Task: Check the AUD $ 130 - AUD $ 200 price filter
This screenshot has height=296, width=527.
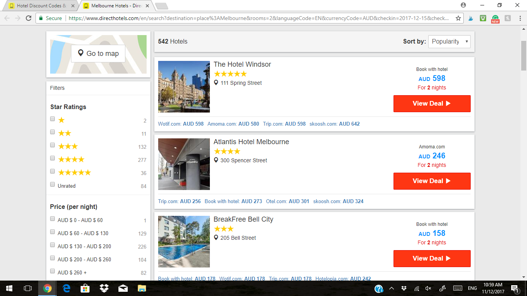Action: (52, 245)
